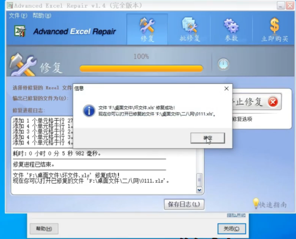Click the 帮助(H) button in back window
Screen dimensions: 296x239
[44, 229]
